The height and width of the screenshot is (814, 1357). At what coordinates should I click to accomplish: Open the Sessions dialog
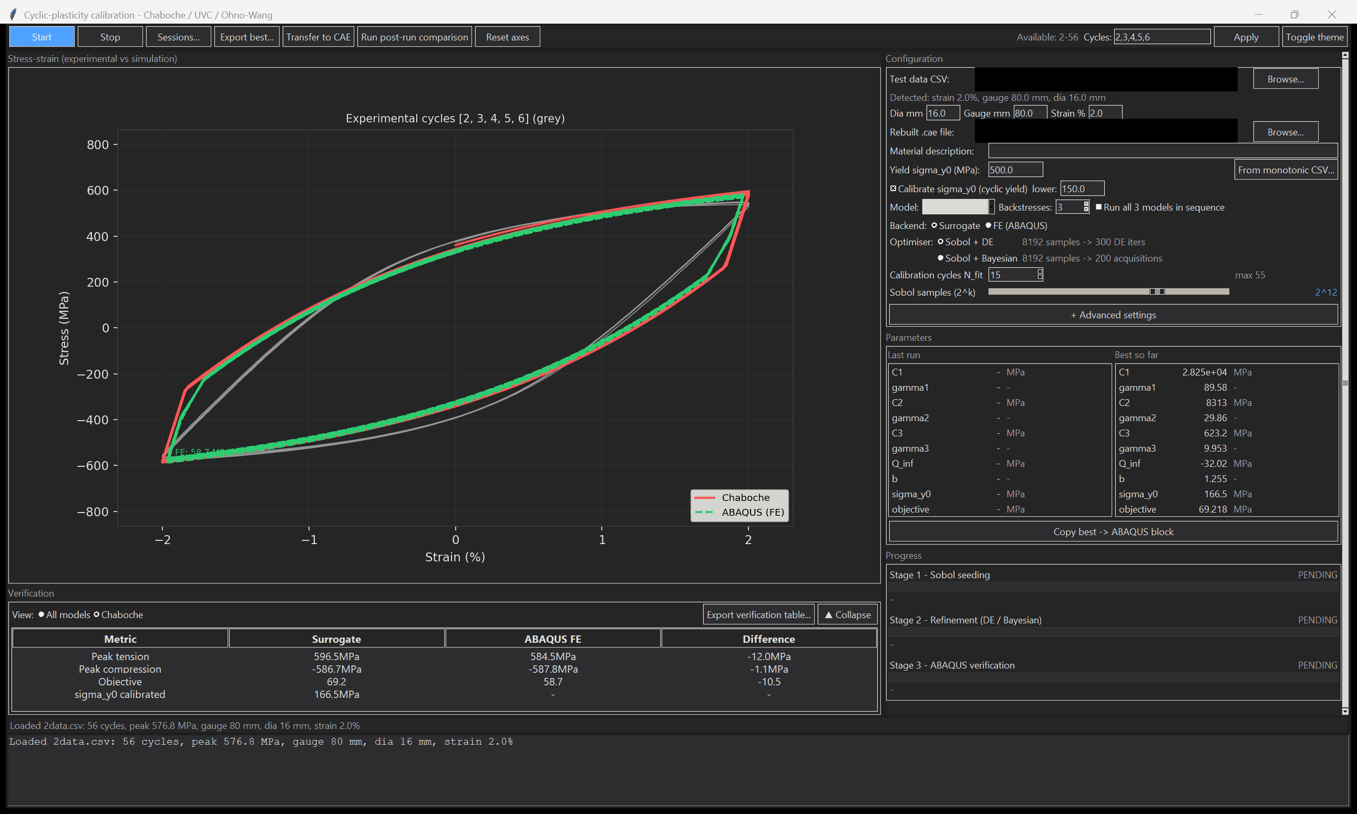[x=178, y=37]
